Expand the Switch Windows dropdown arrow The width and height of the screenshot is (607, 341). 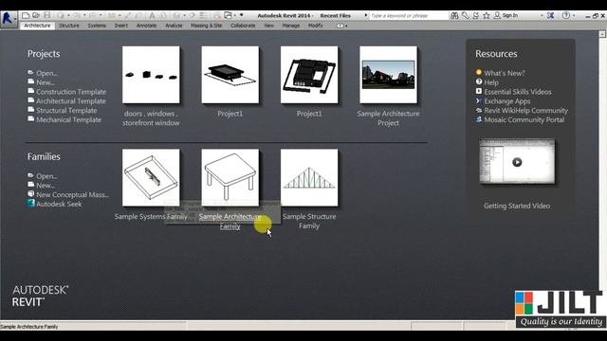[234, 15]
